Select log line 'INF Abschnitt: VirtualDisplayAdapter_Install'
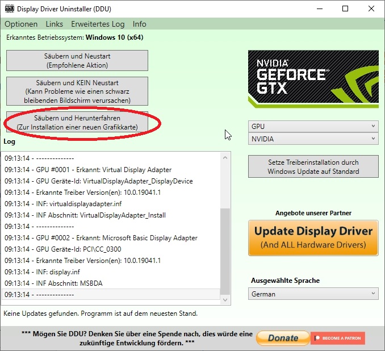Image resolution: width=385 pixels, height=351 pixels. point(111,215)
